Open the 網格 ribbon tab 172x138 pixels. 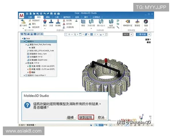(48, 17)
